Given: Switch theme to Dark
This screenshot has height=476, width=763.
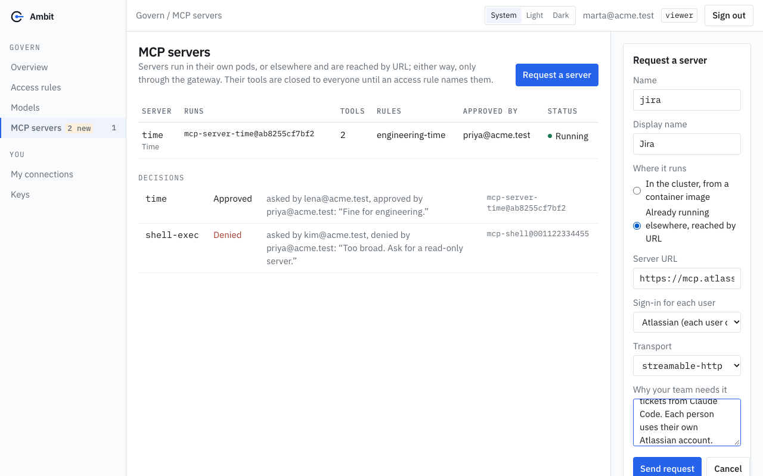Looking at the screenshot, I should point(561,15).
